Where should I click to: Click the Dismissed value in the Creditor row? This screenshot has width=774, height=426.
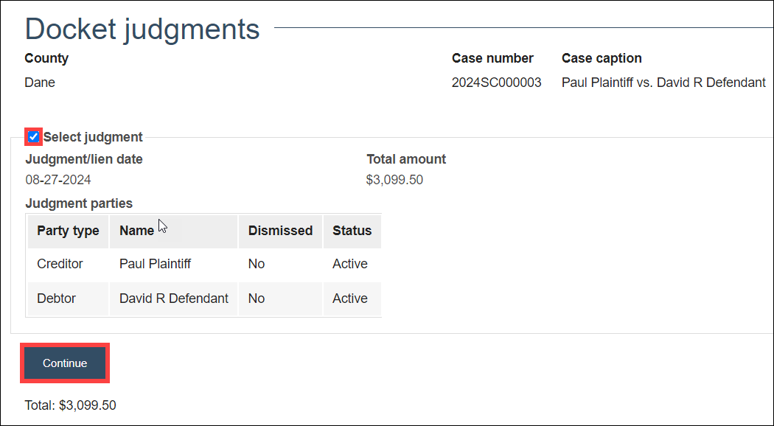coord(257,264)
